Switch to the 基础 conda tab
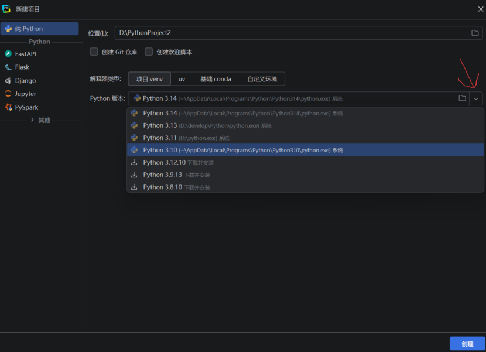 pos(215,79)
